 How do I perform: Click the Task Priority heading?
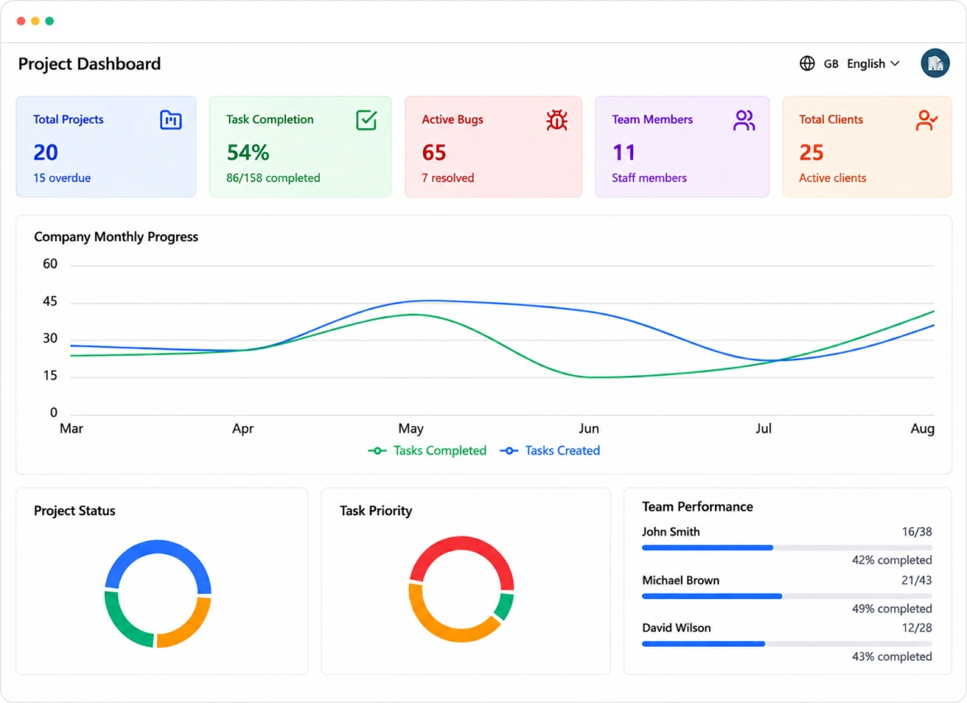point(375,511)
